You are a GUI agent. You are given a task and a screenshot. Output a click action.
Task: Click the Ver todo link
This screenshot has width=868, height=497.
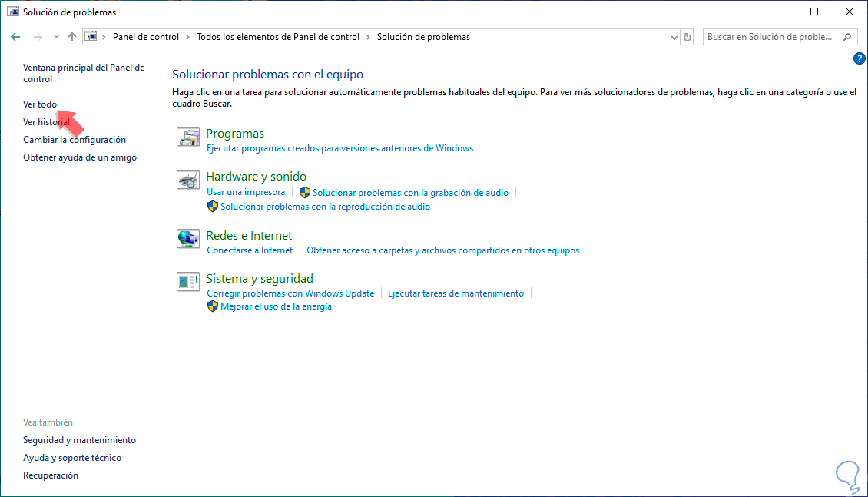(40, 104)
